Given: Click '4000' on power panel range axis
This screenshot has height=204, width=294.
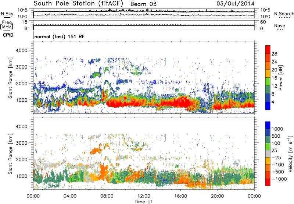Looking at the screenshot, I should (x=22, y=50).
